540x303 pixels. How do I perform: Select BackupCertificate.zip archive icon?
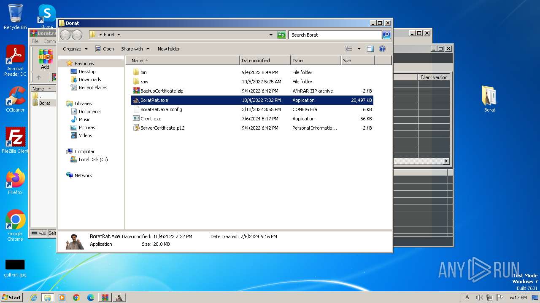[136, 91]
